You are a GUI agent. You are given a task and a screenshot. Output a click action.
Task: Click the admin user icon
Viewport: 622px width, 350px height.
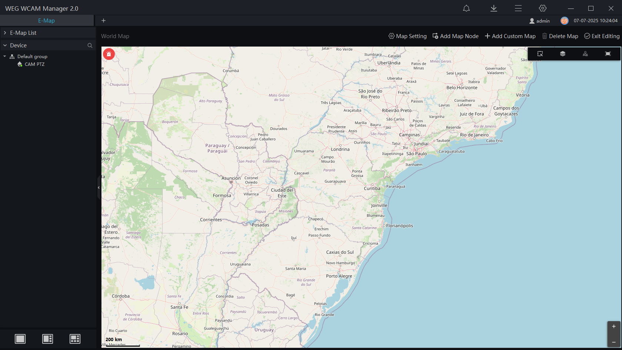pyautogui.click(x=532, y=21)
